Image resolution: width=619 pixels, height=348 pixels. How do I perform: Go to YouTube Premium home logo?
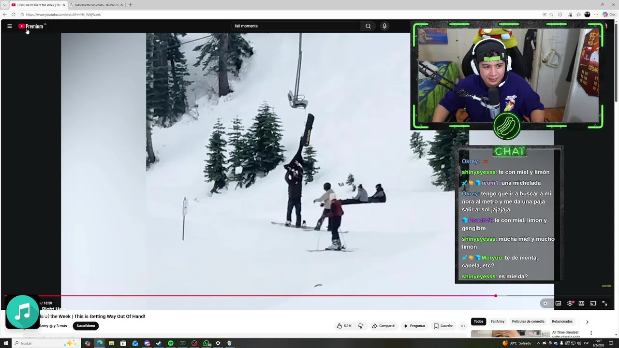coord(31,26)
